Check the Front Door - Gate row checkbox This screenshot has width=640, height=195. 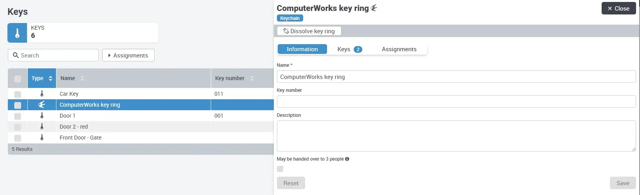pos(18,138)
